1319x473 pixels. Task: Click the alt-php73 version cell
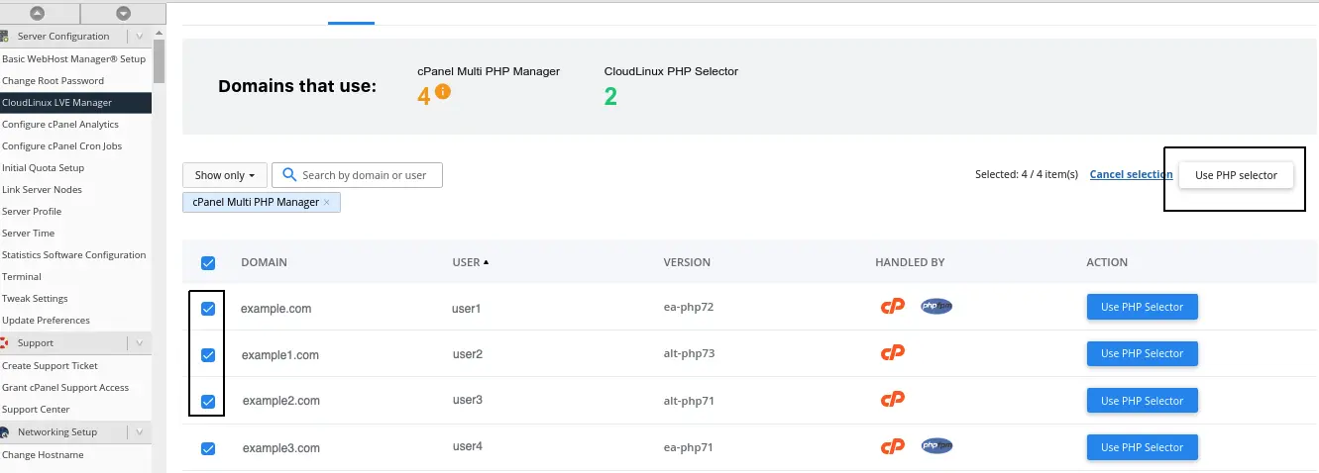(x=689, y=353)
